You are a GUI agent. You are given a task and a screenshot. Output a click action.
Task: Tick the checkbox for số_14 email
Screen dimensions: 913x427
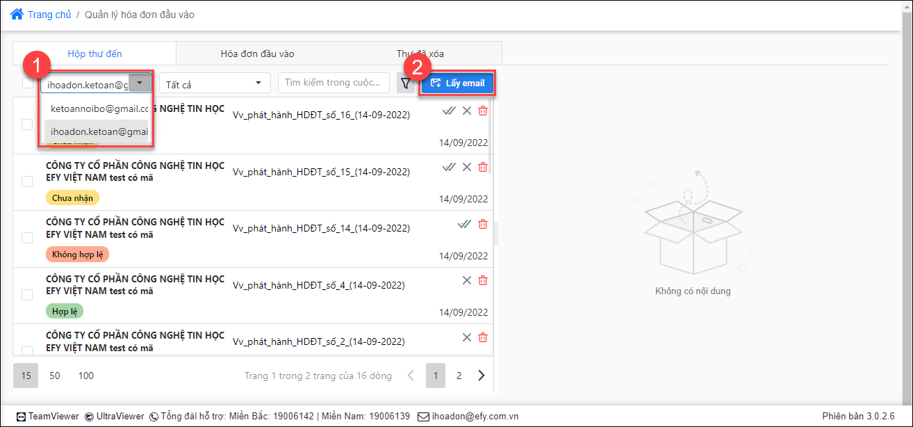[x=27, y=238]
